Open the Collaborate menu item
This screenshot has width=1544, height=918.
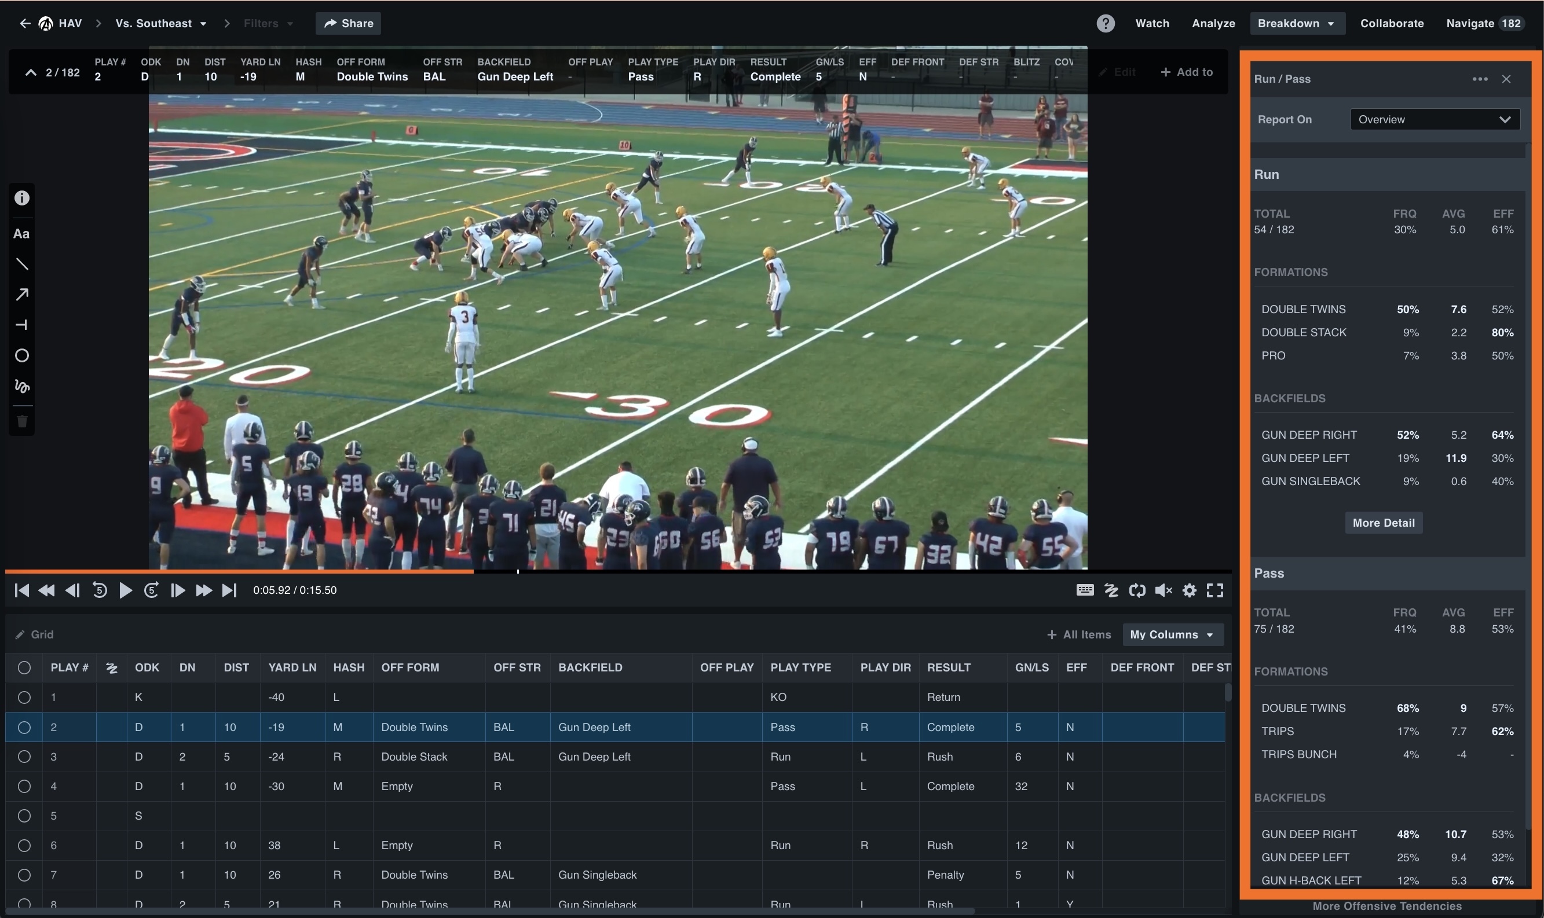coord(1392,23)
